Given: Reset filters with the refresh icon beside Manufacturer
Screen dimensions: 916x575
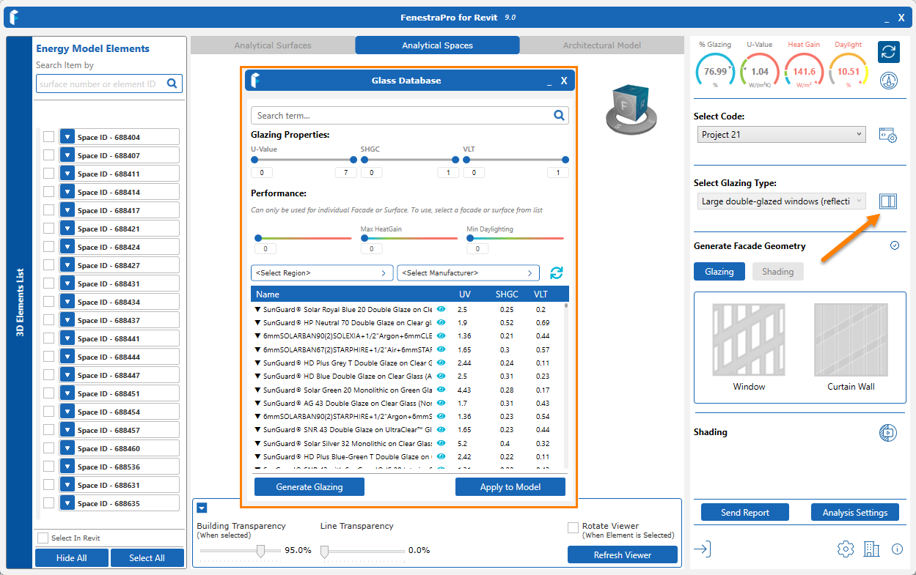Looking at the screenshot, I should pyautogui.click(x=557, y=273).
